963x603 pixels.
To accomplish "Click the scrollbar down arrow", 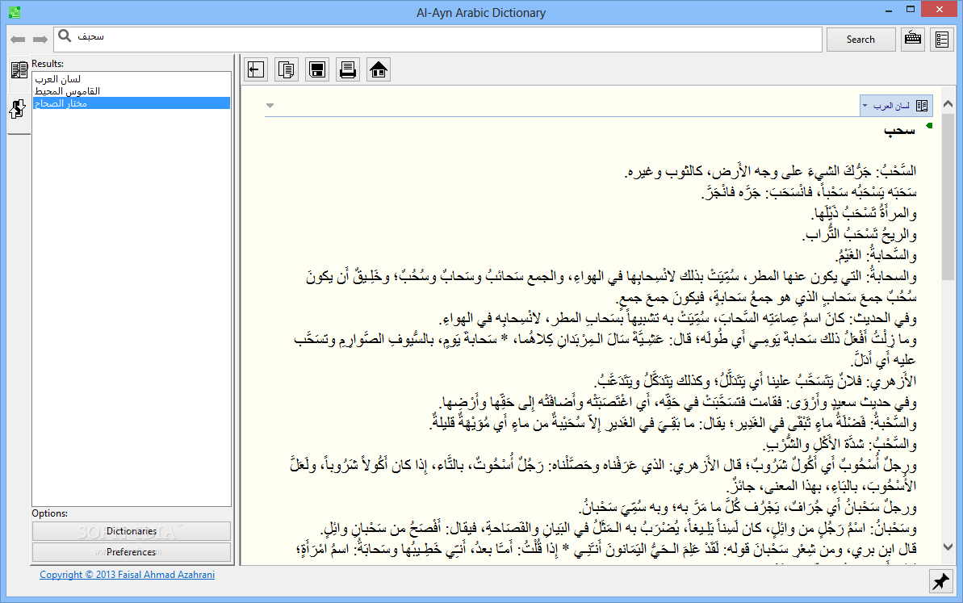I will tap(948, 546).
